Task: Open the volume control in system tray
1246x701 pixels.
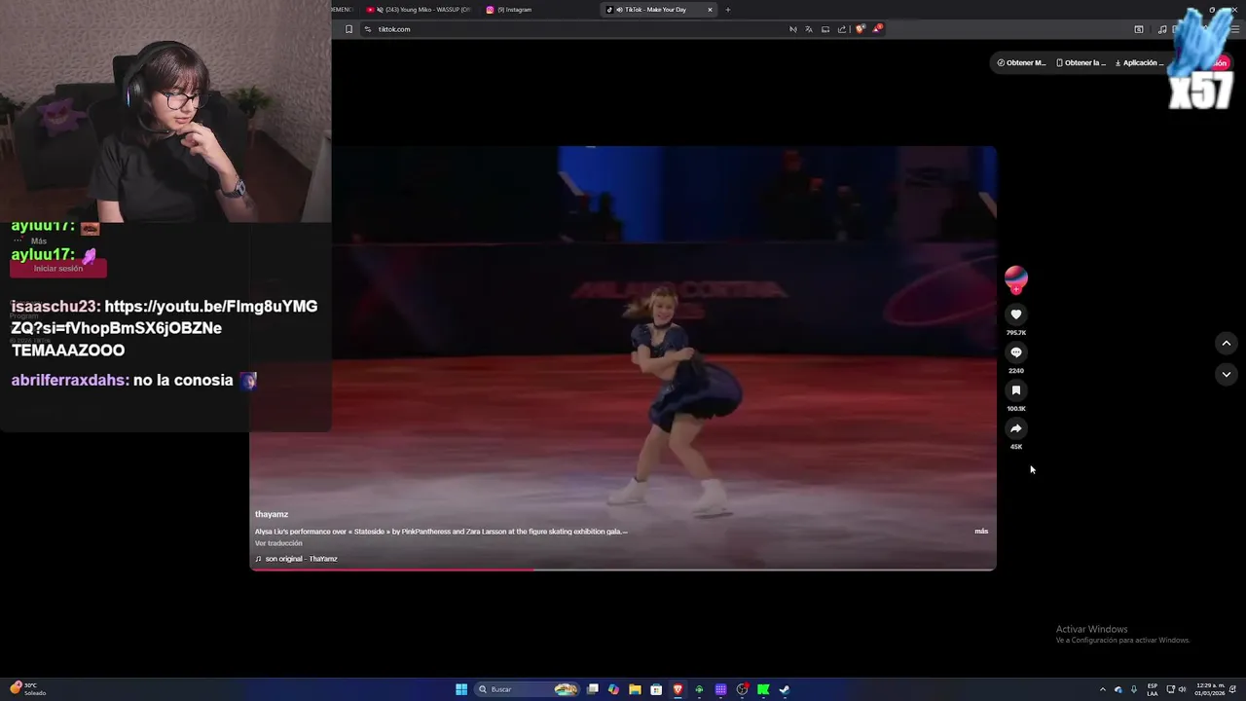Action: (x=1183, y=689)
